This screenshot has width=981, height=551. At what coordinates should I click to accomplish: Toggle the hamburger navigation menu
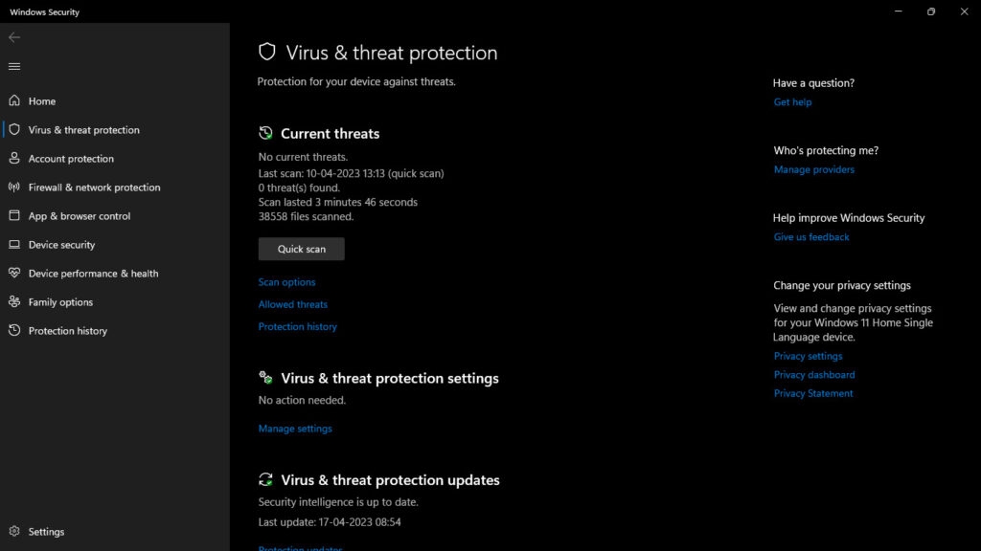tap(14, 66)
